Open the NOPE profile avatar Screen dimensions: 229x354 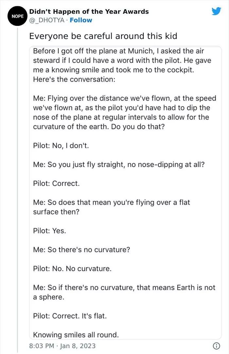click(x=15, y=16)
